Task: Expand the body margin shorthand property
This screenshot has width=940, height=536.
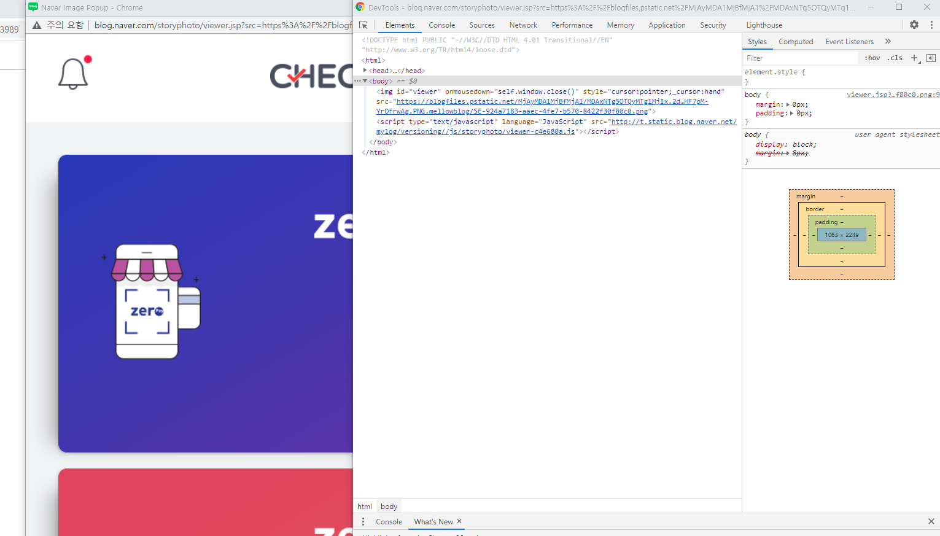Action: pos(788,104)
